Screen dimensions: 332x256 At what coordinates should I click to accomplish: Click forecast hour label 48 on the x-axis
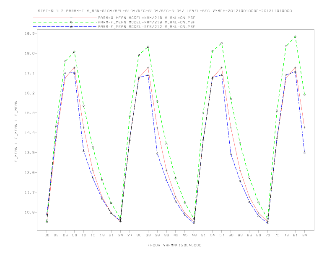(x=194, y=235)
